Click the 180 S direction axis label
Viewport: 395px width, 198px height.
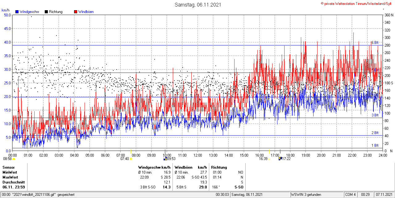point(389,83)
